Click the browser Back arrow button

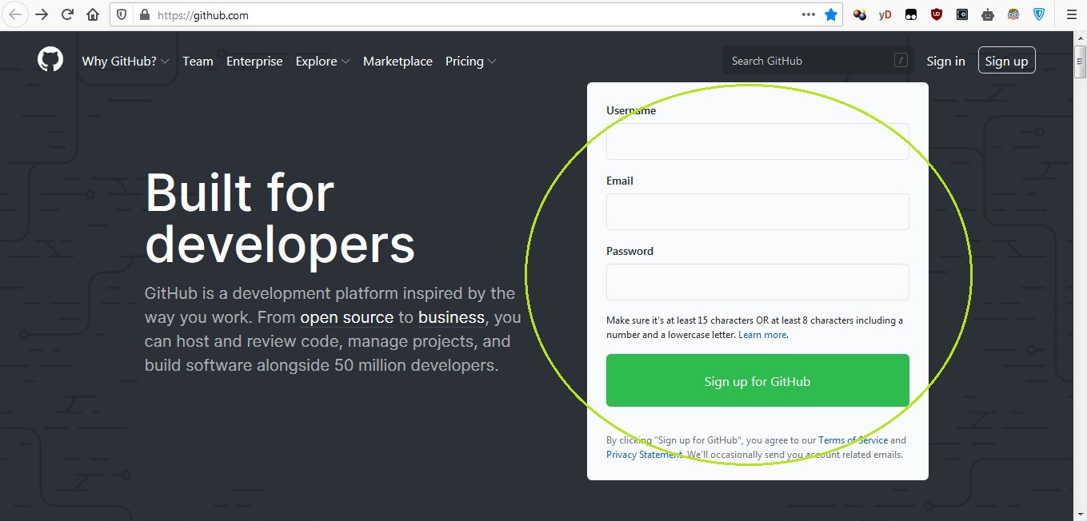16,14
